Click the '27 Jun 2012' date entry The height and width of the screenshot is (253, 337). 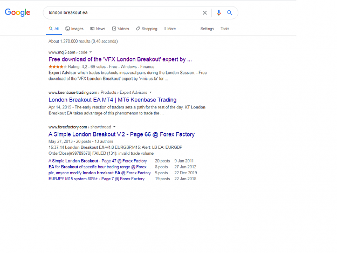pos(185,167)
